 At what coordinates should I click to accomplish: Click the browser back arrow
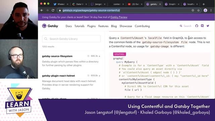(42, 10)
